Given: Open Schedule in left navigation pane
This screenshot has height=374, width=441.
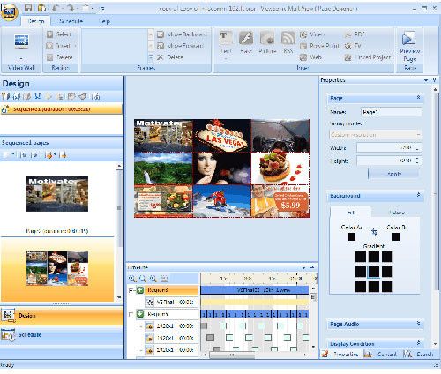Looking at the screenshot, I should [62, 335].
